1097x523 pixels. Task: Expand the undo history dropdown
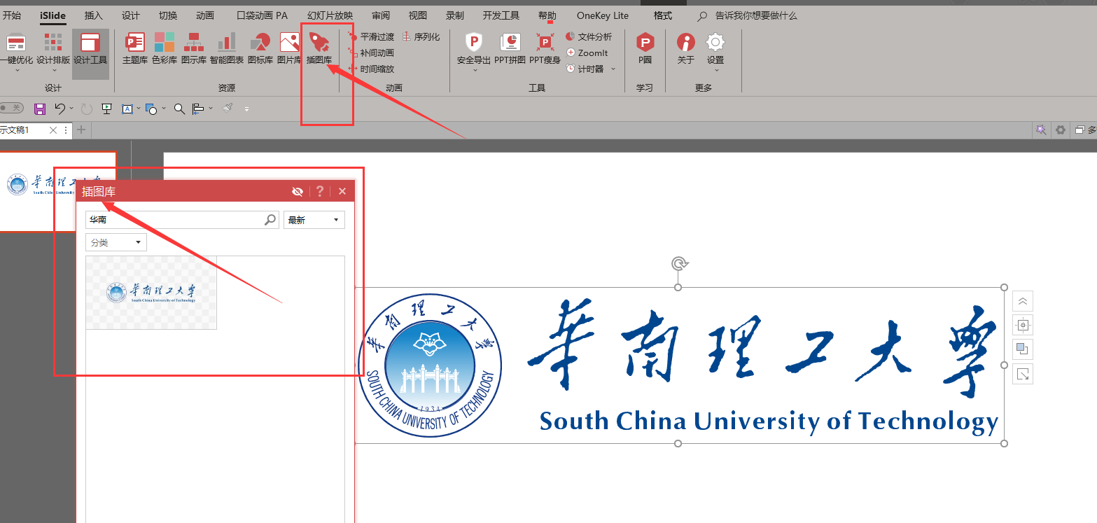pos(71,109)
